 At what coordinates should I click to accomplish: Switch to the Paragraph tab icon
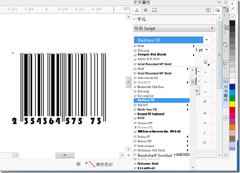146,10
